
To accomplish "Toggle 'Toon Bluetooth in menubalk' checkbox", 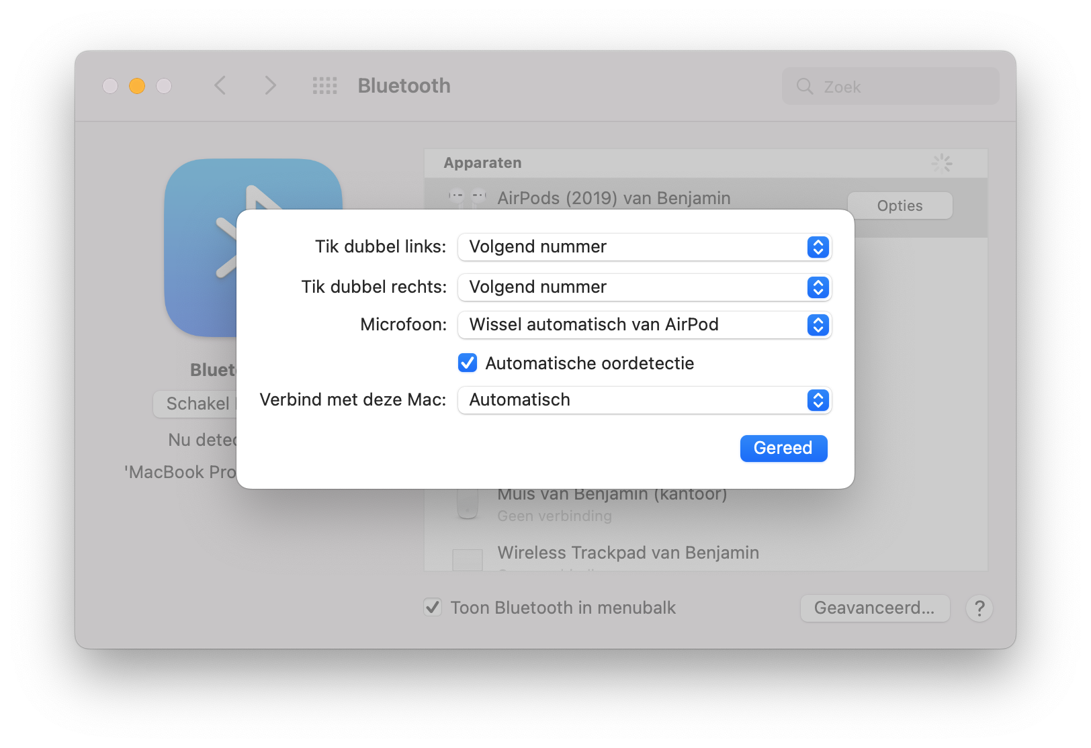I will (433, 608).
